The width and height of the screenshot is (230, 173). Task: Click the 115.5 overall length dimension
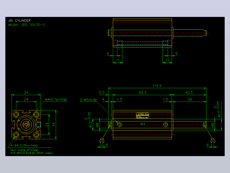[x=157, y=86]
